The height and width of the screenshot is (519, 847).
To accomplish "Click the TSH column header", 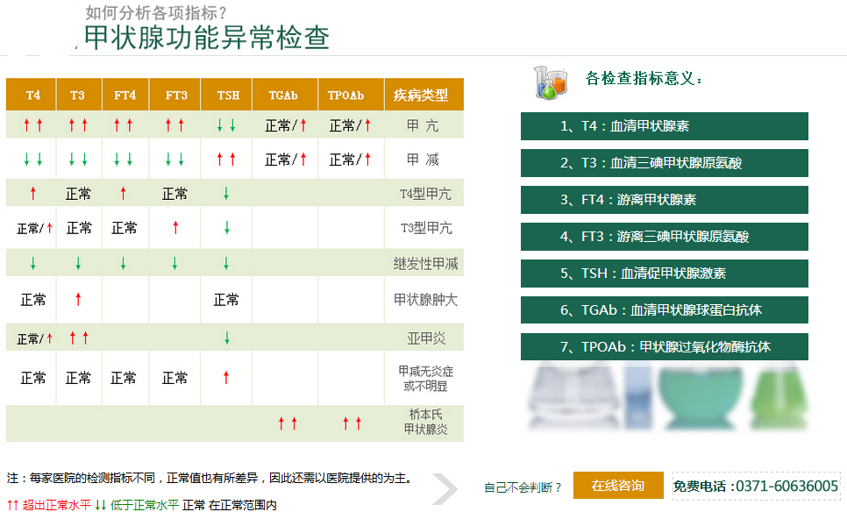I will (x=227, y=95).
